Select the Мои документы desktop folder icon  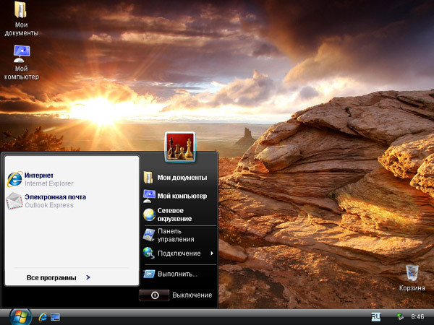coord(22,18)
